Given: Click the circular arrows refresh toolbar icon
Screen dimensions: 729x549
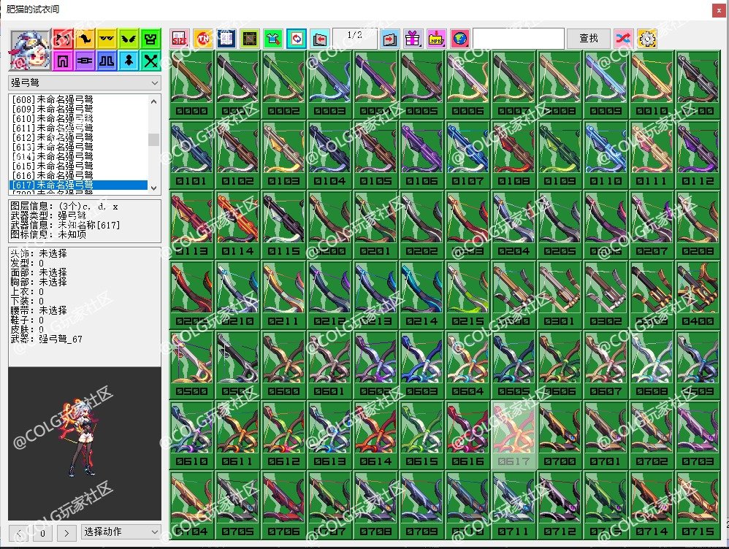Looking at the screenshot, I should (x=296, y=39).
